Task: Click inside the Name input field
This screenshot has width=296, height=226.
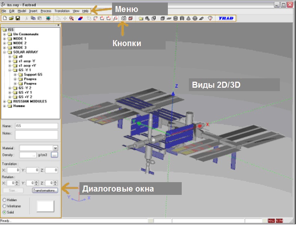Action: tap(36, 126)
